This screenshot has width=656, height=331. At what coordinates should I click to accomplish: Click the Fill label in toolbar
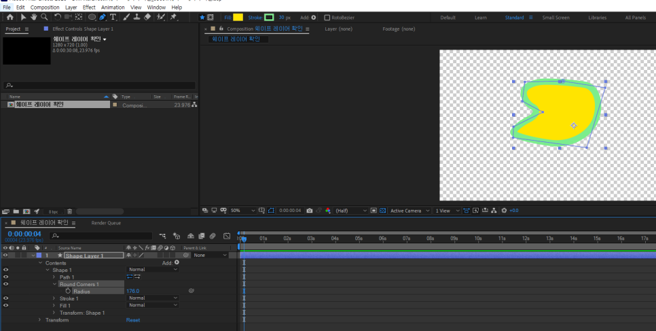(228, 18)
